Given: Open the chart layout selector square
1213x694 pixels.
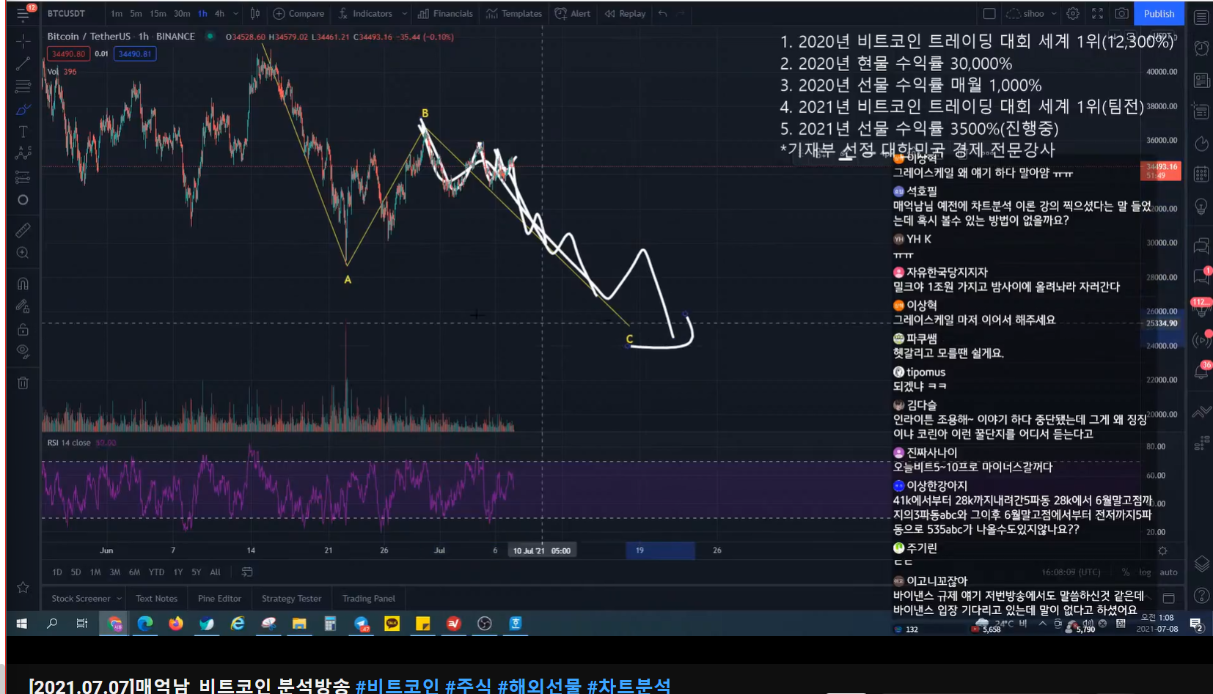Looking at the screenshot, I should pos(989,14).
